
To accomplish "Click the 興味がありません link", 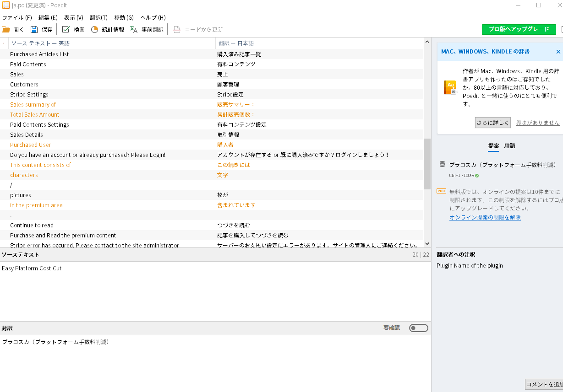I will pyautogui.click(x=538, y=123).
